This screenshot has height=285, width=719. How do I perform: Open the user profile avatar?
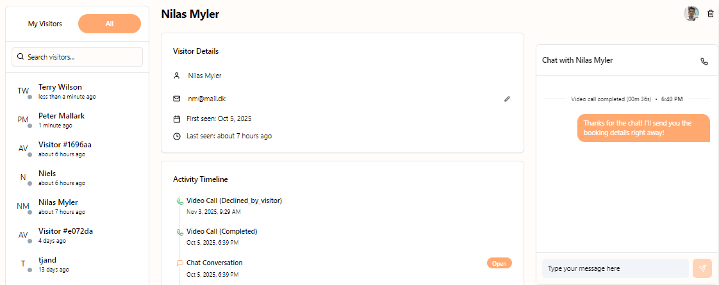click(x=691, y=13)
